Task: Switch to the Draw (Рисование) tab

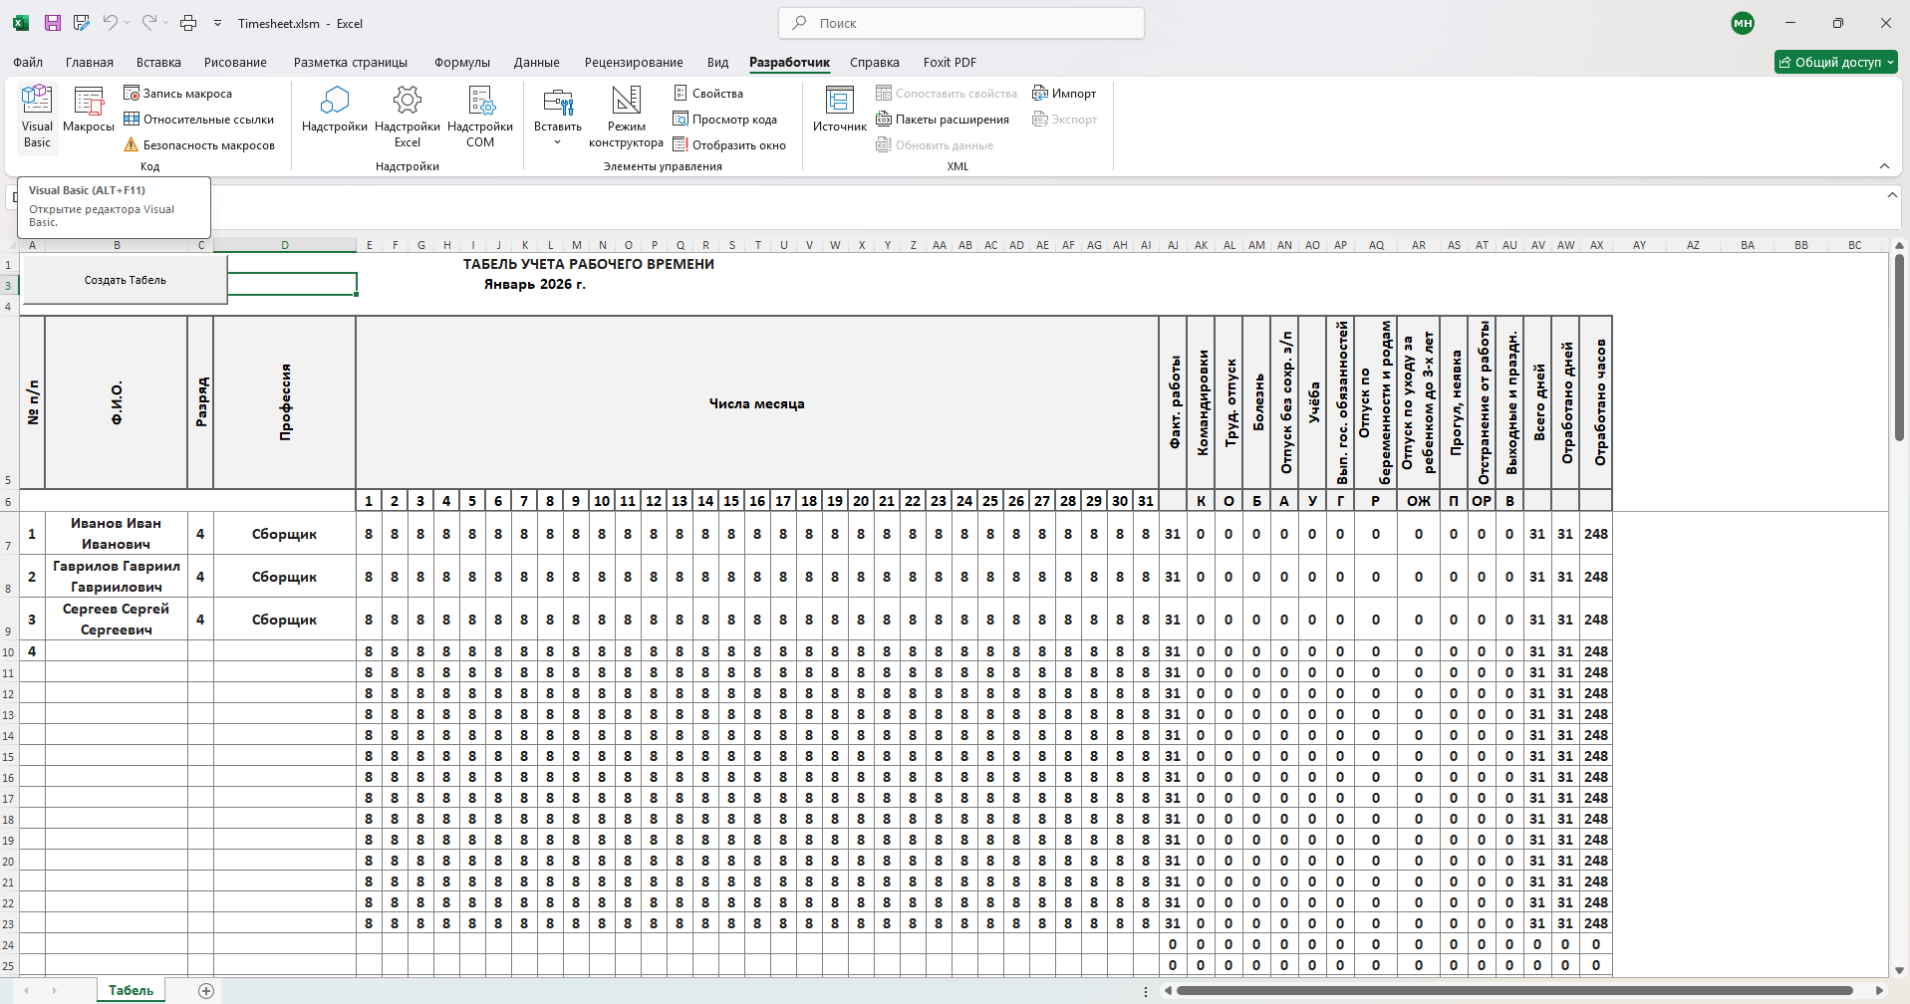Action: coord(235,62)
